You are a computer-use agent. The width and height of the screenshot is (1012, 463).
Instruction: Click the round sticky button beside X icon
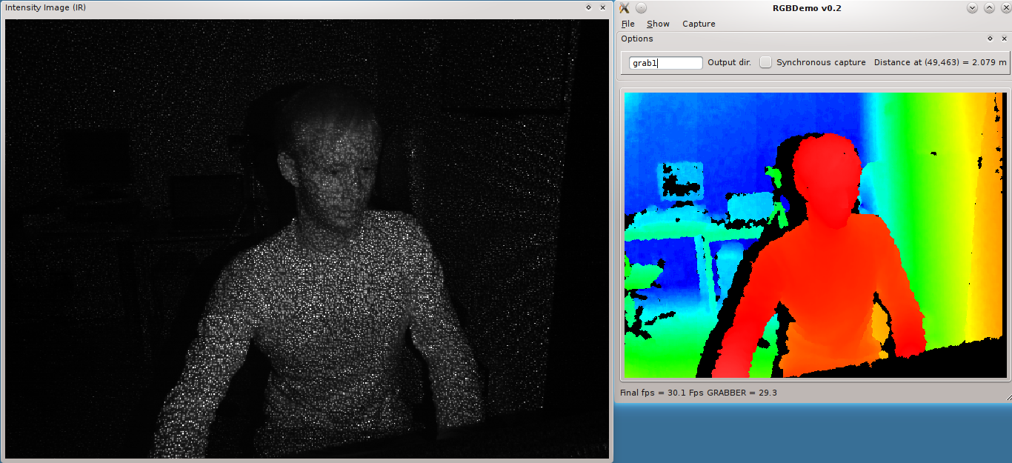[x=641, y=7]
